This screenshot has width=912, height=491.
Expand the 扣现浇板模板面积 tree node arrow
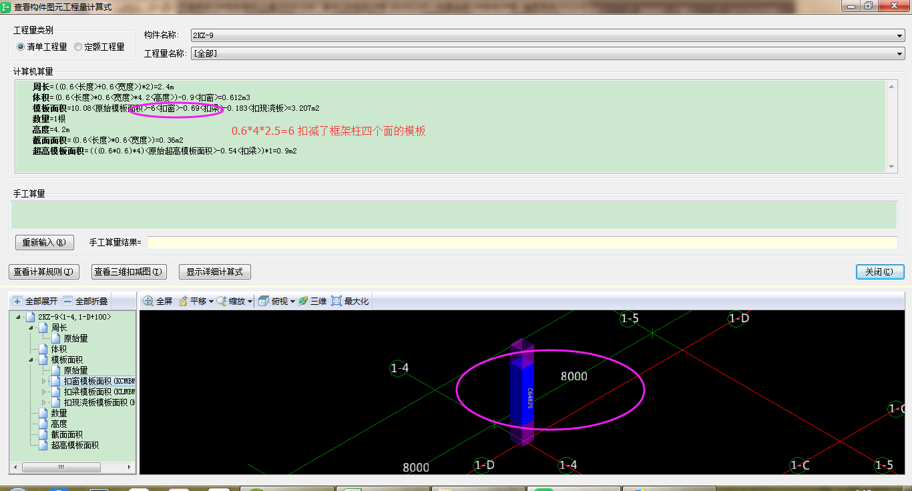[44, 402]
